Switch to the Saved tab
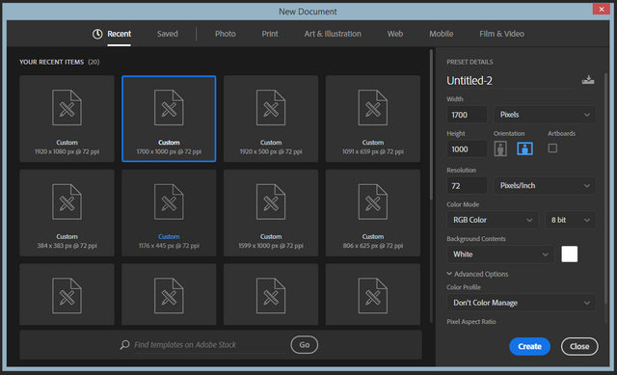This screenshot has width=617, height=375. [167, 34]
